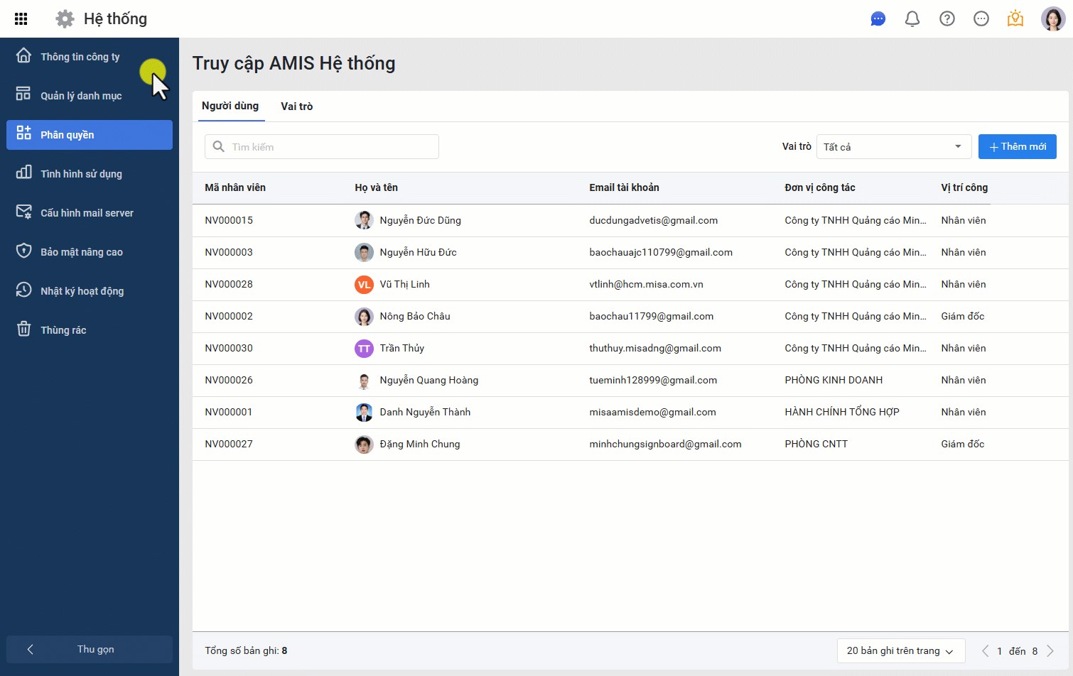
Task: Open Nhật ký hoạt động menu
Action: pyautogui.click(x=90, y=291)
